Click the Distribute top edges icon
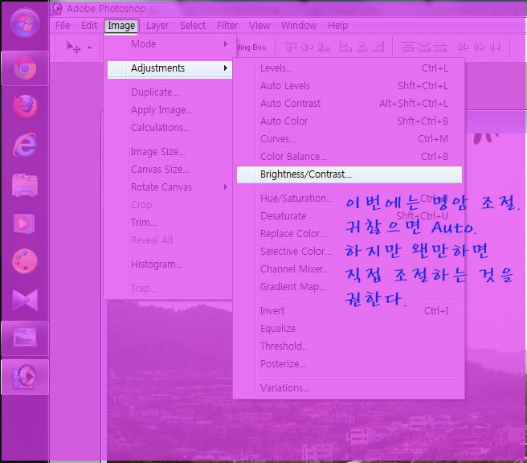 407,47
